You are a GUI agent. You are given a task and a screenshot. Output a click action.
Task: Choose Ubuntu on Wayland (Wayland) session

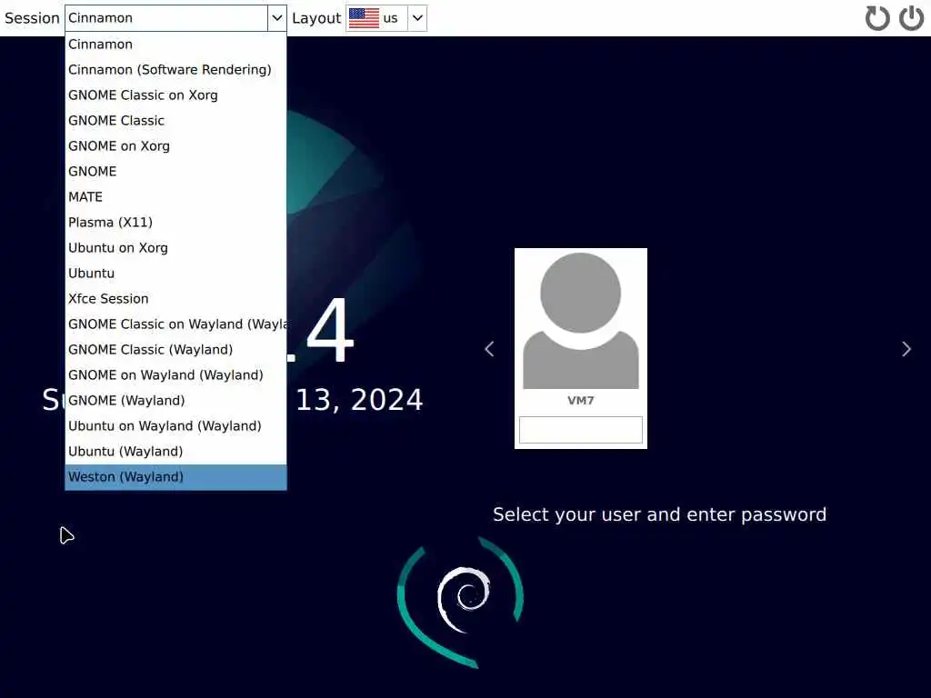click(x=175, y=426)
